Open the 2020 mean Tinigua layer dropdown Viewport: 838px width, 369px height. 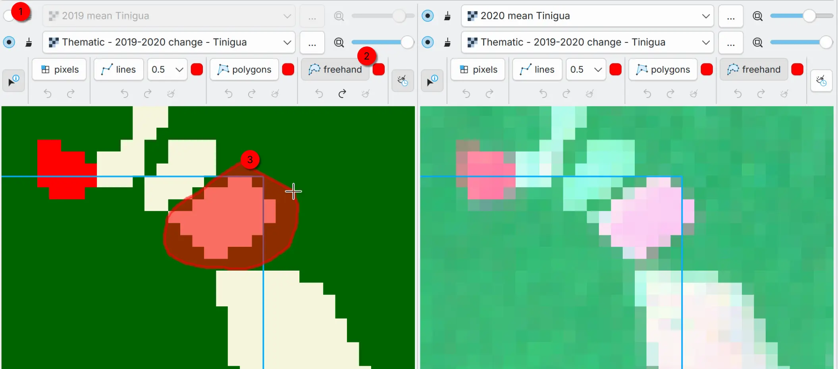tap(705, 16)
